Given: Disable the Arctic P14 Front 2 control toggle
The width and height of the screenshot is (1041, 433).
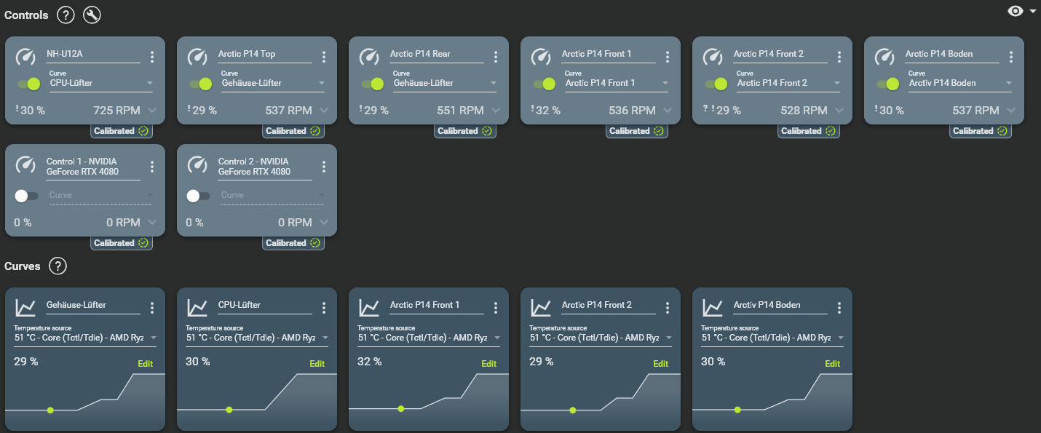Looking at the screenshot, I should pyautogui.click(x=716, y=84).
